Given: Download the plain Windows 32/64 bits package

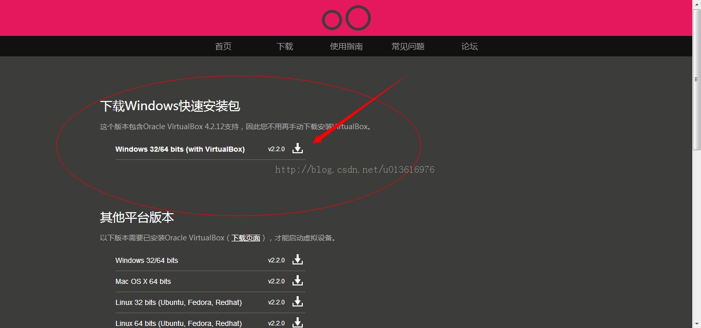Looking at the screenshot, I should click(x=298, y=260).
